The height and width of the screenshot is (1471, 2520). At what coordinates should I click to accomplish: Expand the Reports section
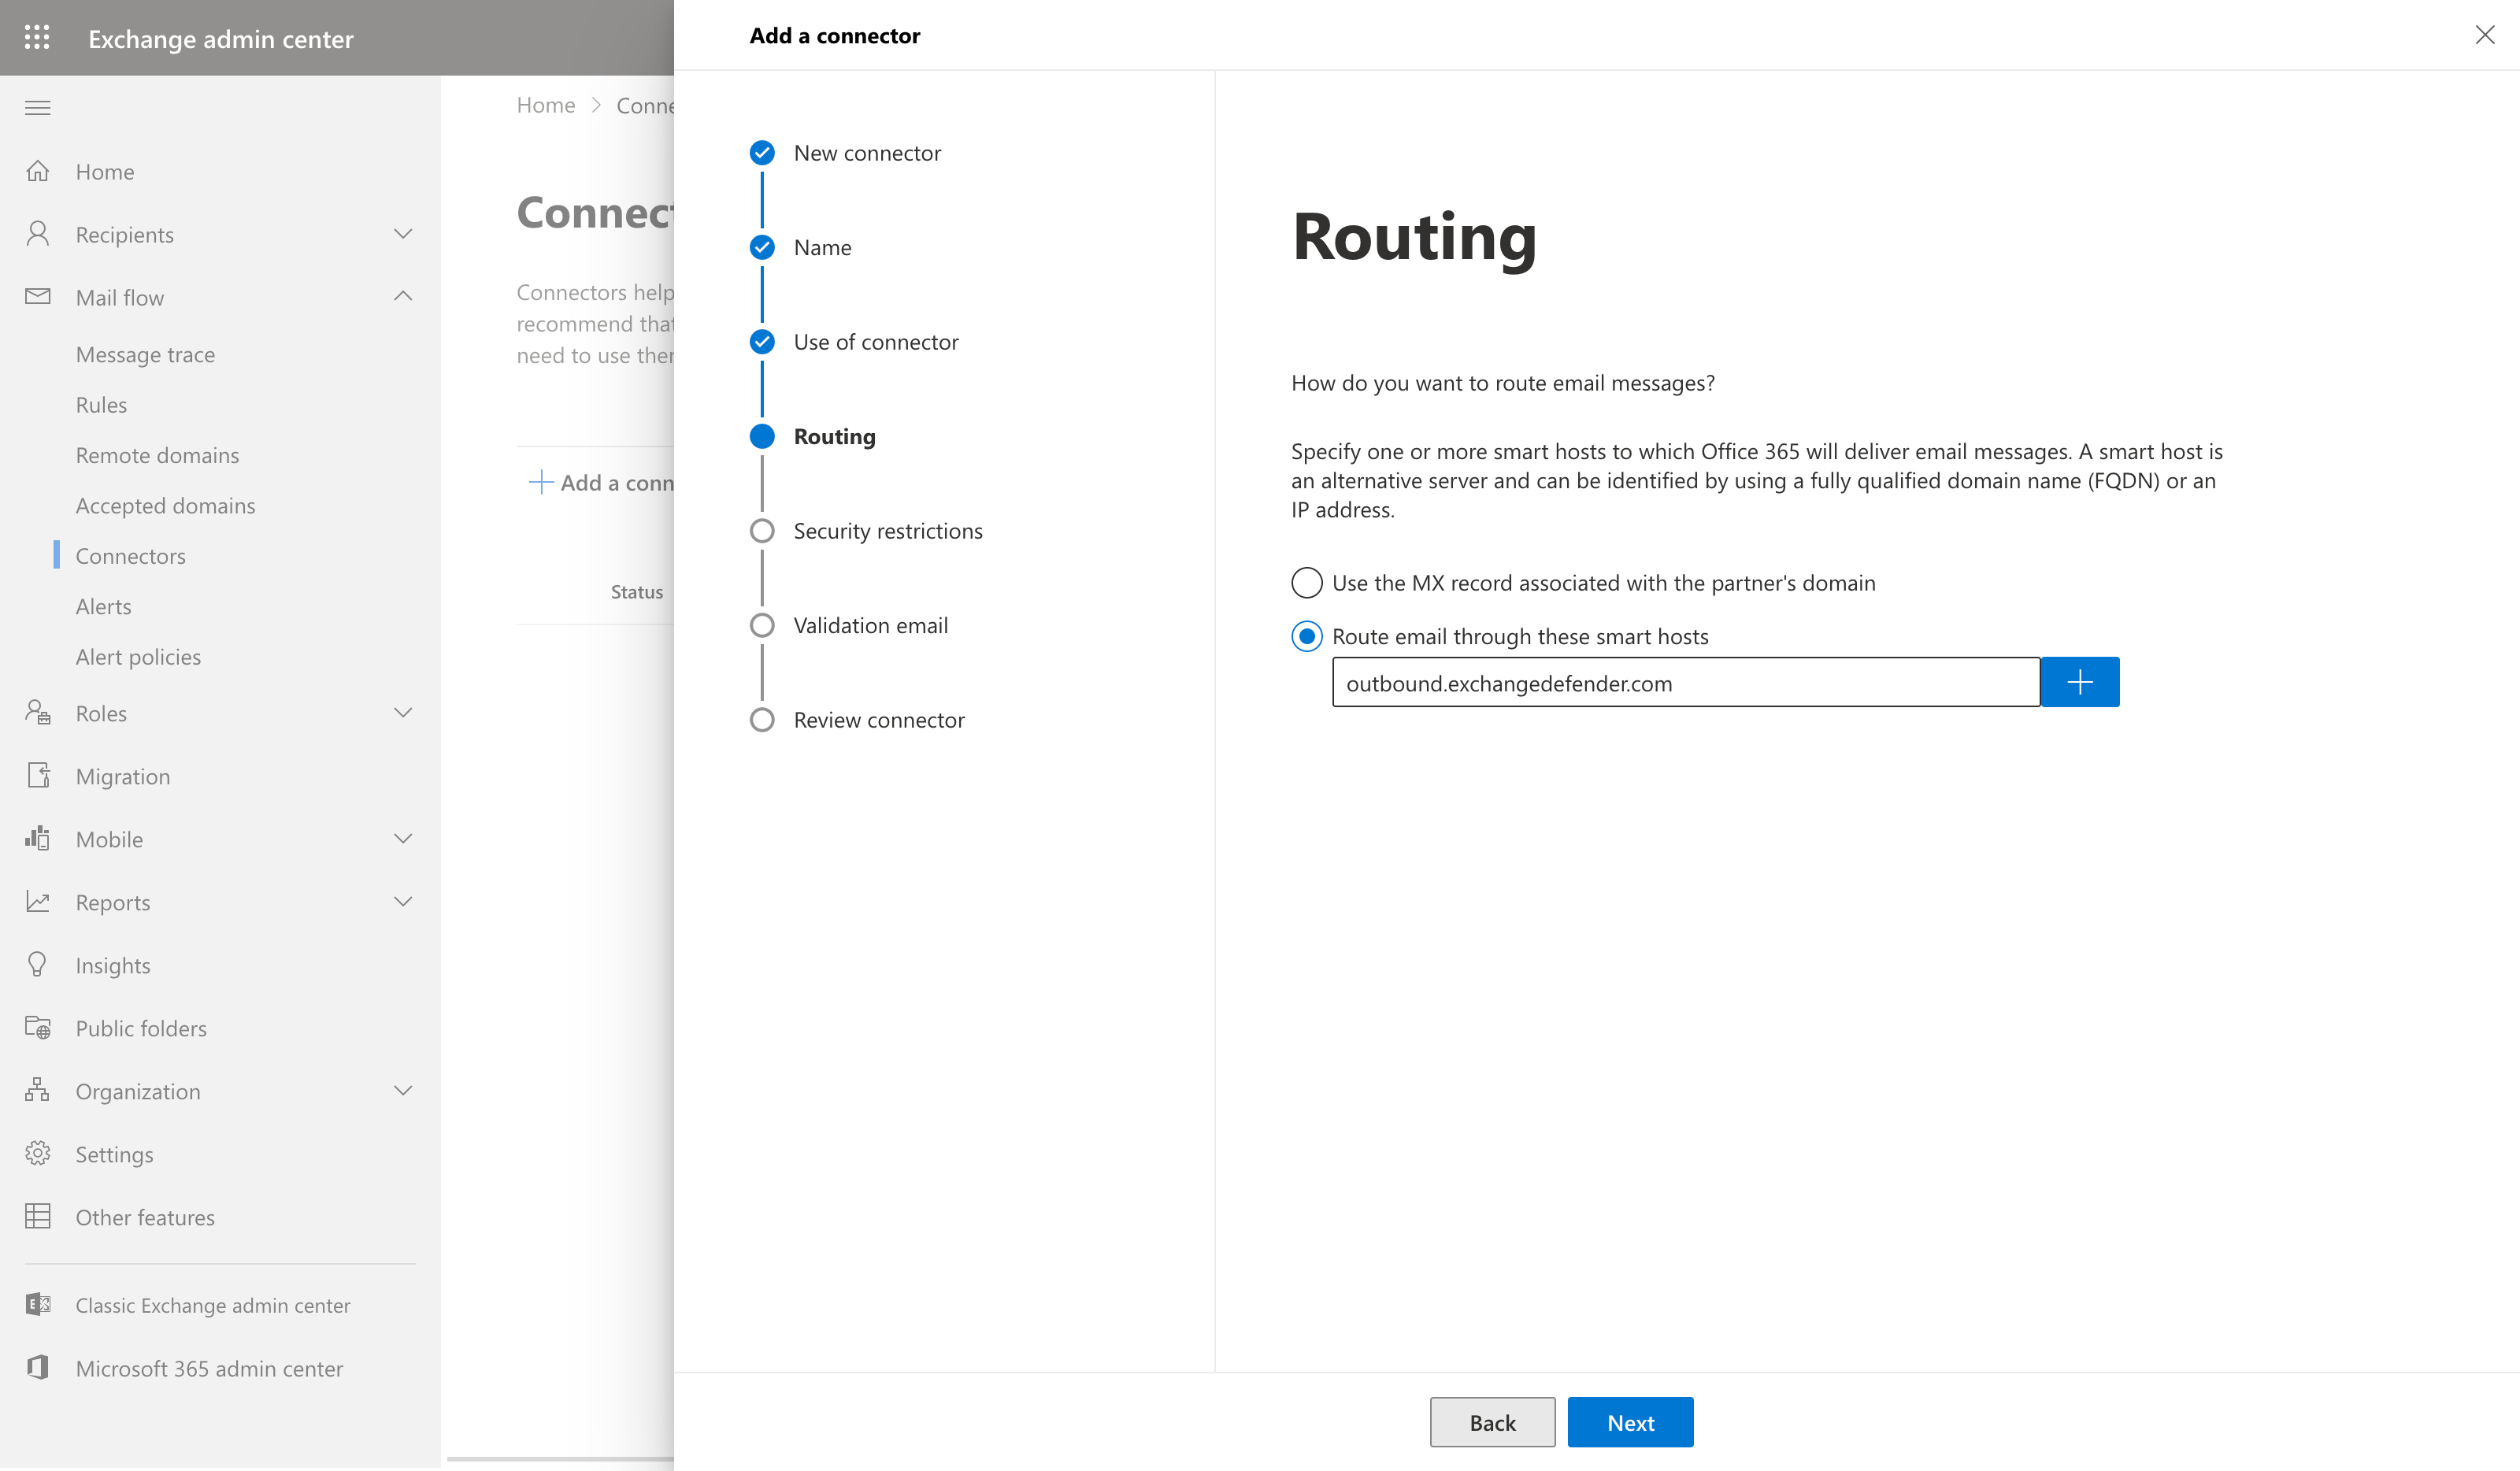coord(404,901)
